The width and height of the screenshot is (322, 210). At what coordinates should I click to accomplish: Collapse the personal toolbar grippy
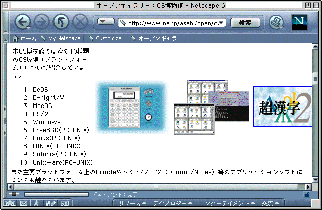[6, 38]
